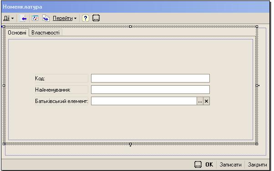
Task: Click the Батьківський елемент: label
Action: tap(61, 101)
